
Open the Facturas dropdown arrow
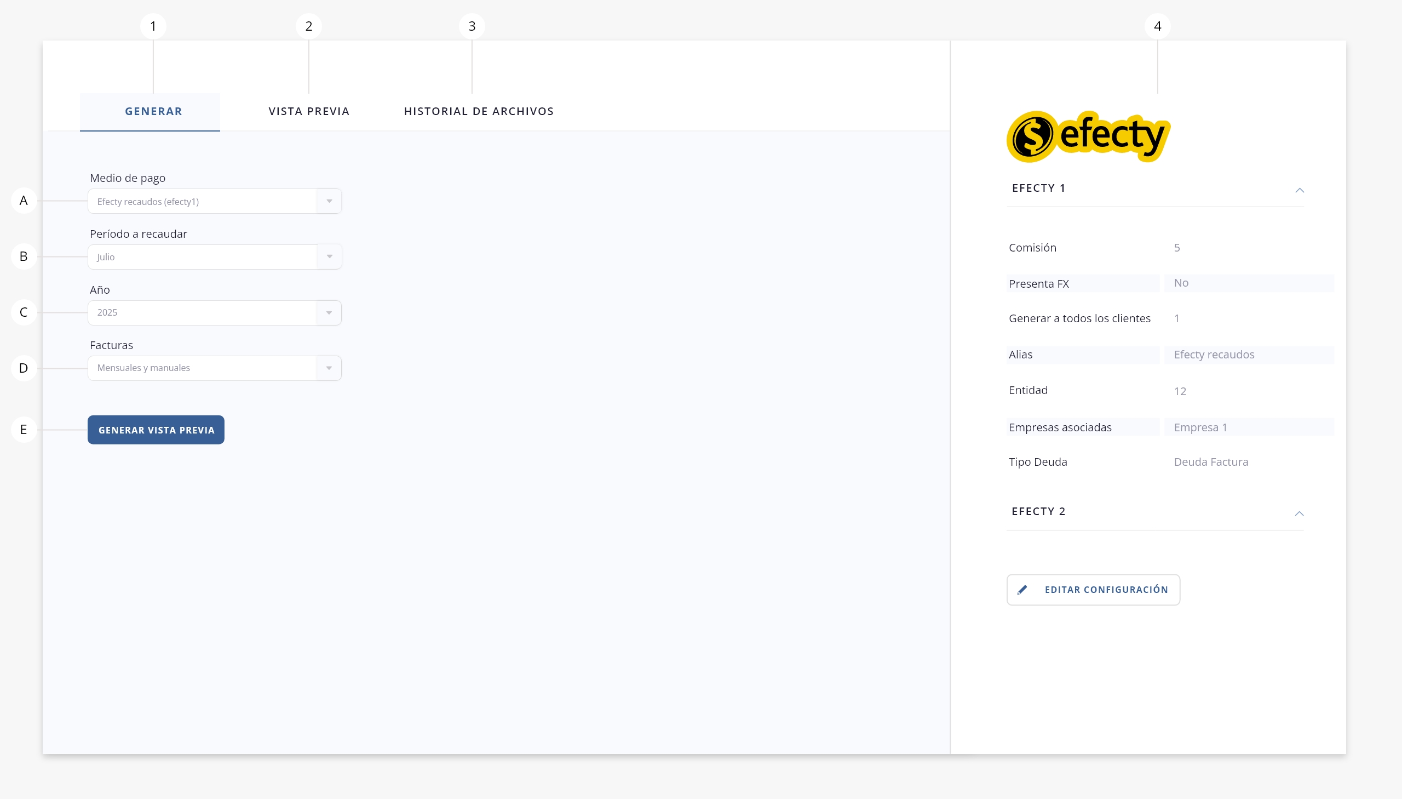click(329, 368)
